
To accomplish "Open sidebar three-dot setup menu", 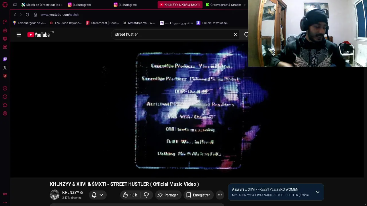I will pos(5,202).
